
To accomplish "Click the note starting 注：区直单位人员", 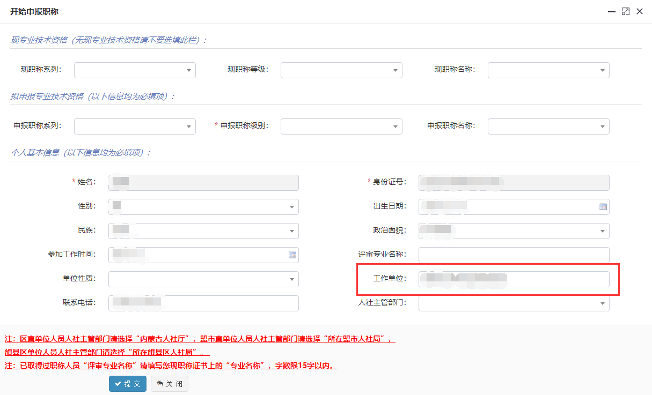I will (200, 339).
